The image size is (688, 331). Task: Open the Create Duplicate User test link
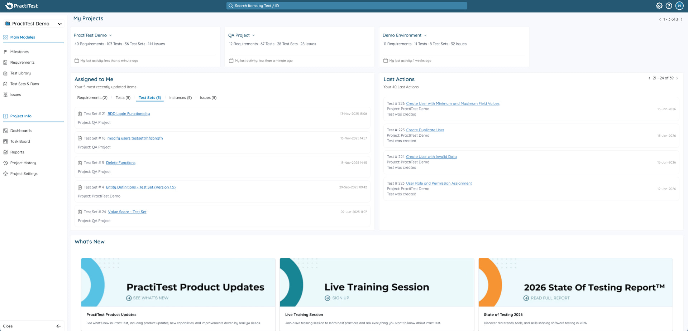(x=425, y=130)
